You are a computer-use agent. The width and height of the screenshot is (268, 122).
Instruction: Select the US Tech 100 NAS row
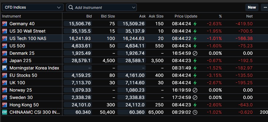pos(134,38)
